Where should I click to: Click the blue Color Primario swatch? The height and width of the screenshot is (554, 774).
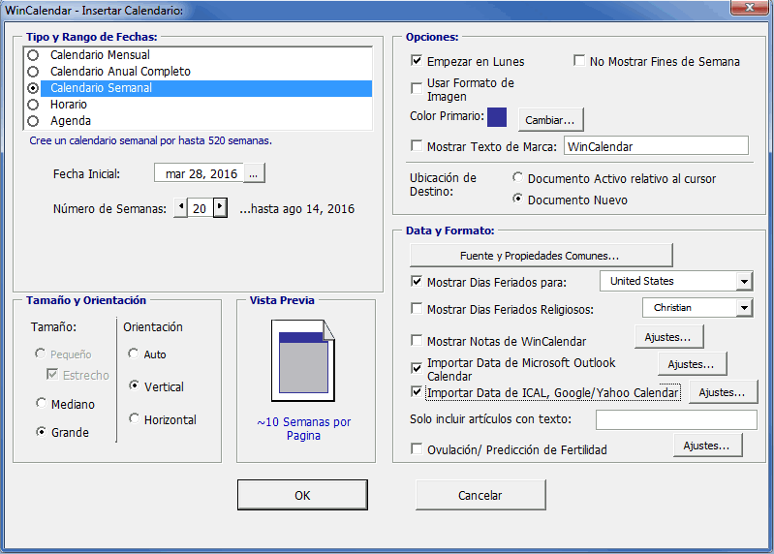pos(497,118)
